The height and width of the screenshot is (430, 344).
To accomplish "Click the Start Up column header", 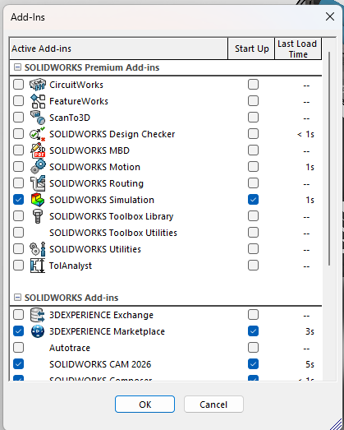I will pos(251,49).
